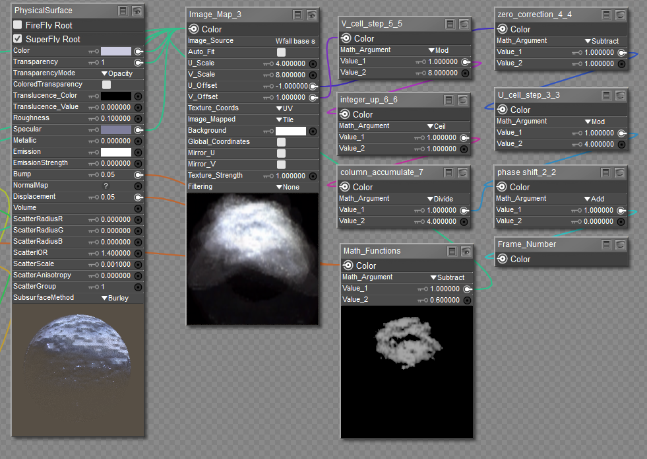Click the Translucence_Color black swatch
Screen dimensions: 647x459
(116, 96)
